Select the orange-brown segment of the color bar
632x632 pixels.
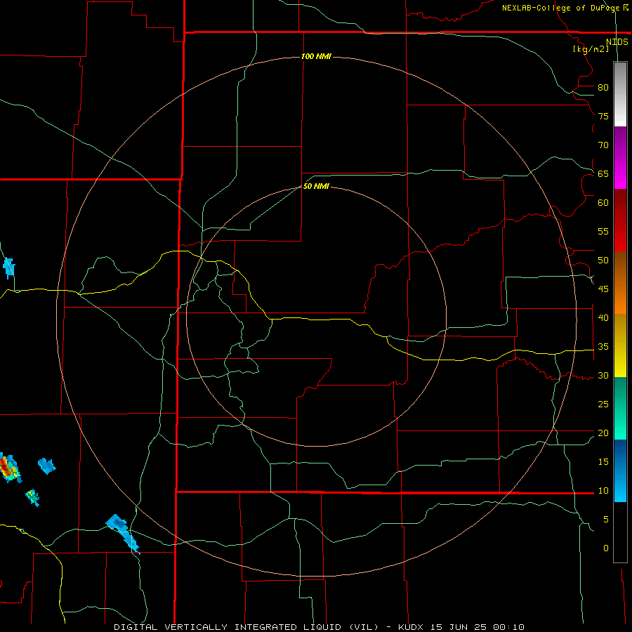click(620, 282)
